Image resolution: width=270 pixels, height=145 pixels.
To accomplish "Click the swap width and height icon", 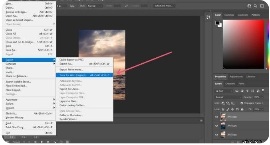I will 126,6.
